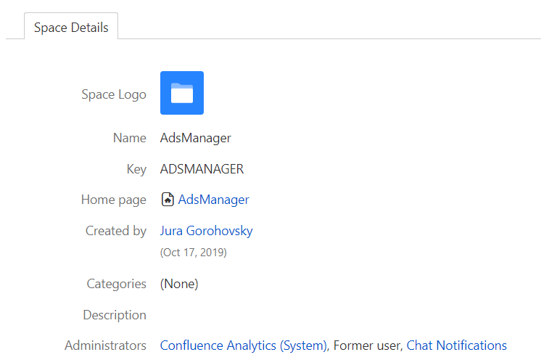Click the AdsManager name value text
The height and width of the screenshot is (360, 541).
click(x=196, y=138)
